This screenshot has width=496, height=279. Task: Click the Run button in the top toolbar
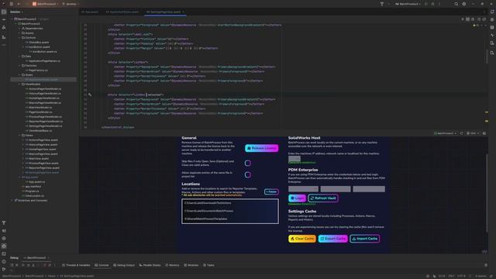(x=426, y=4)
